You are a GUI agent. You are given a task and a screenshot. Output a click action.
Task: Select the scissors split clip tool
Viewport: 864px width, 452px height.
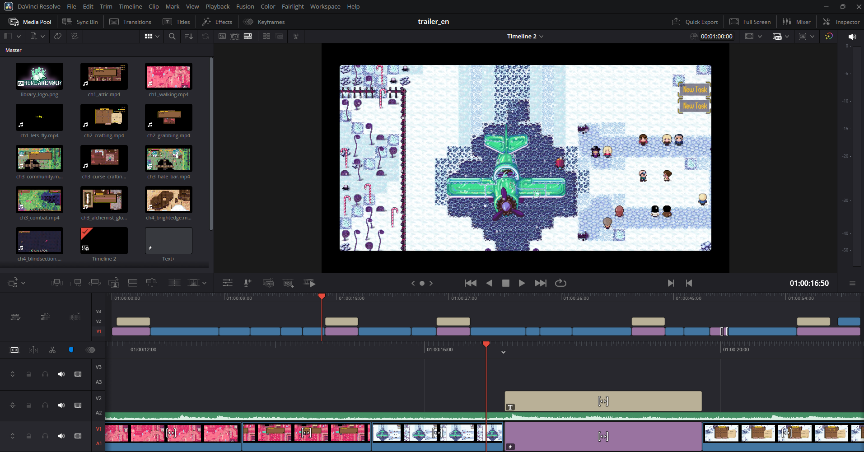[x=52, y=350]
